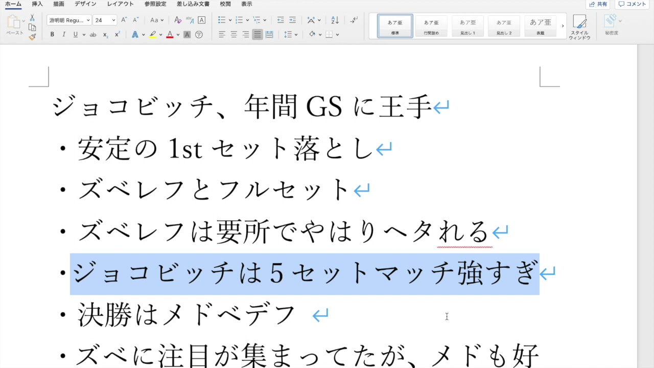Screen dimensions: 654x368
Task: Click the cut scissors icon
Action: pos(32,18)
